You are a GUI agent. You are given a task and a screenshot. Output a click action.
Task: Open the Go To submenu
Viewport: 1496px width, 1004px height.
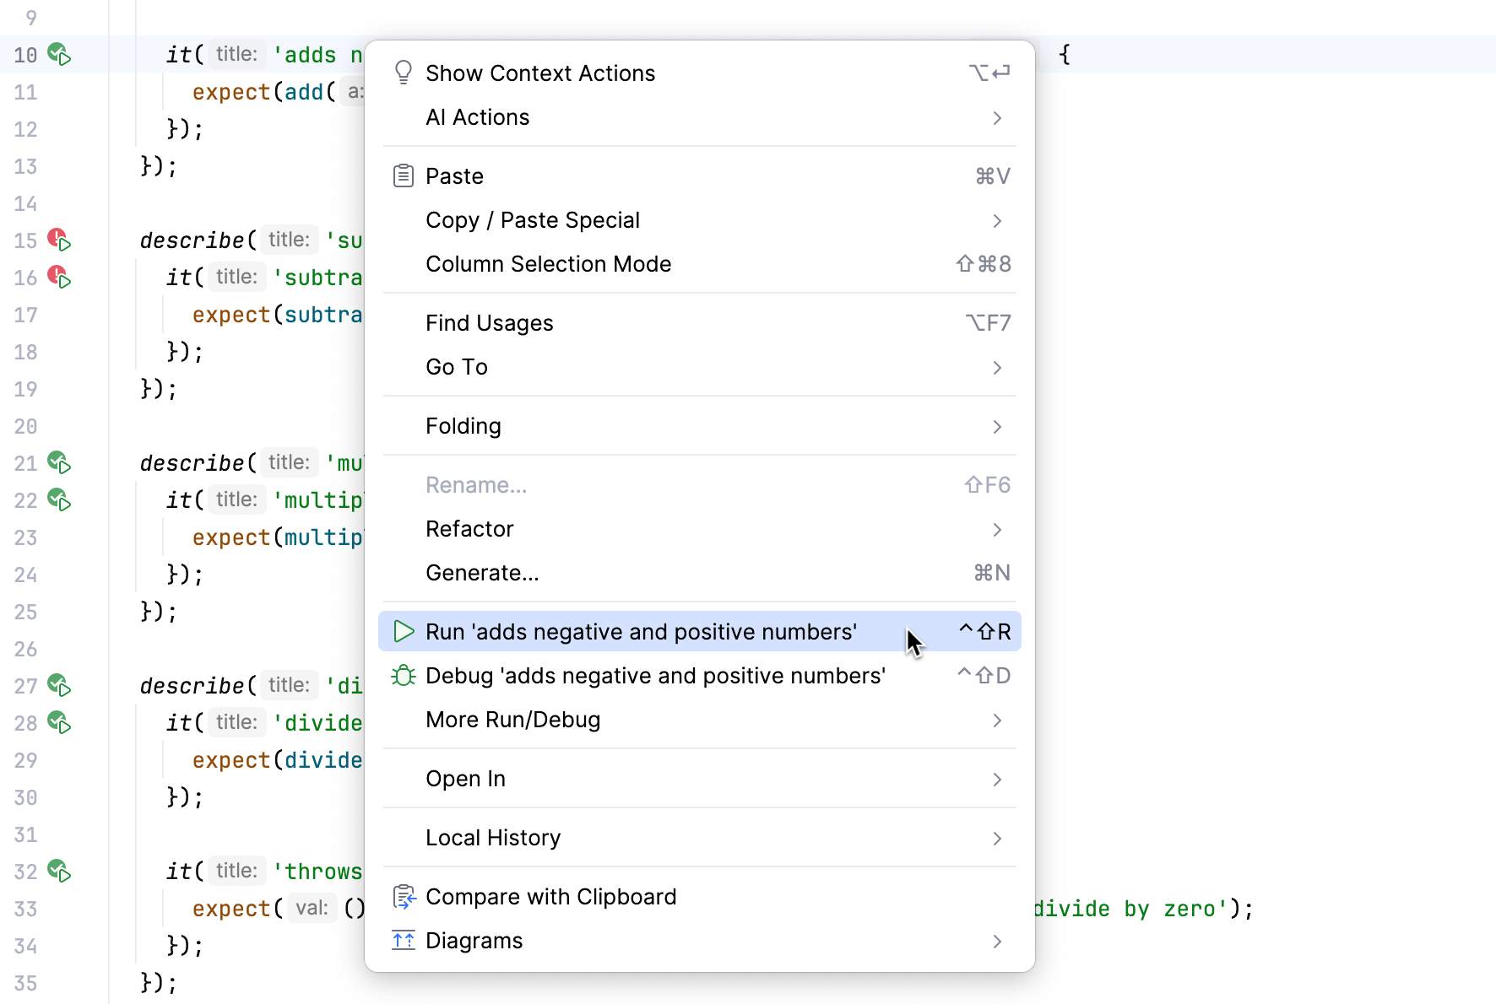pyautogui.click(x=456, y=366)
